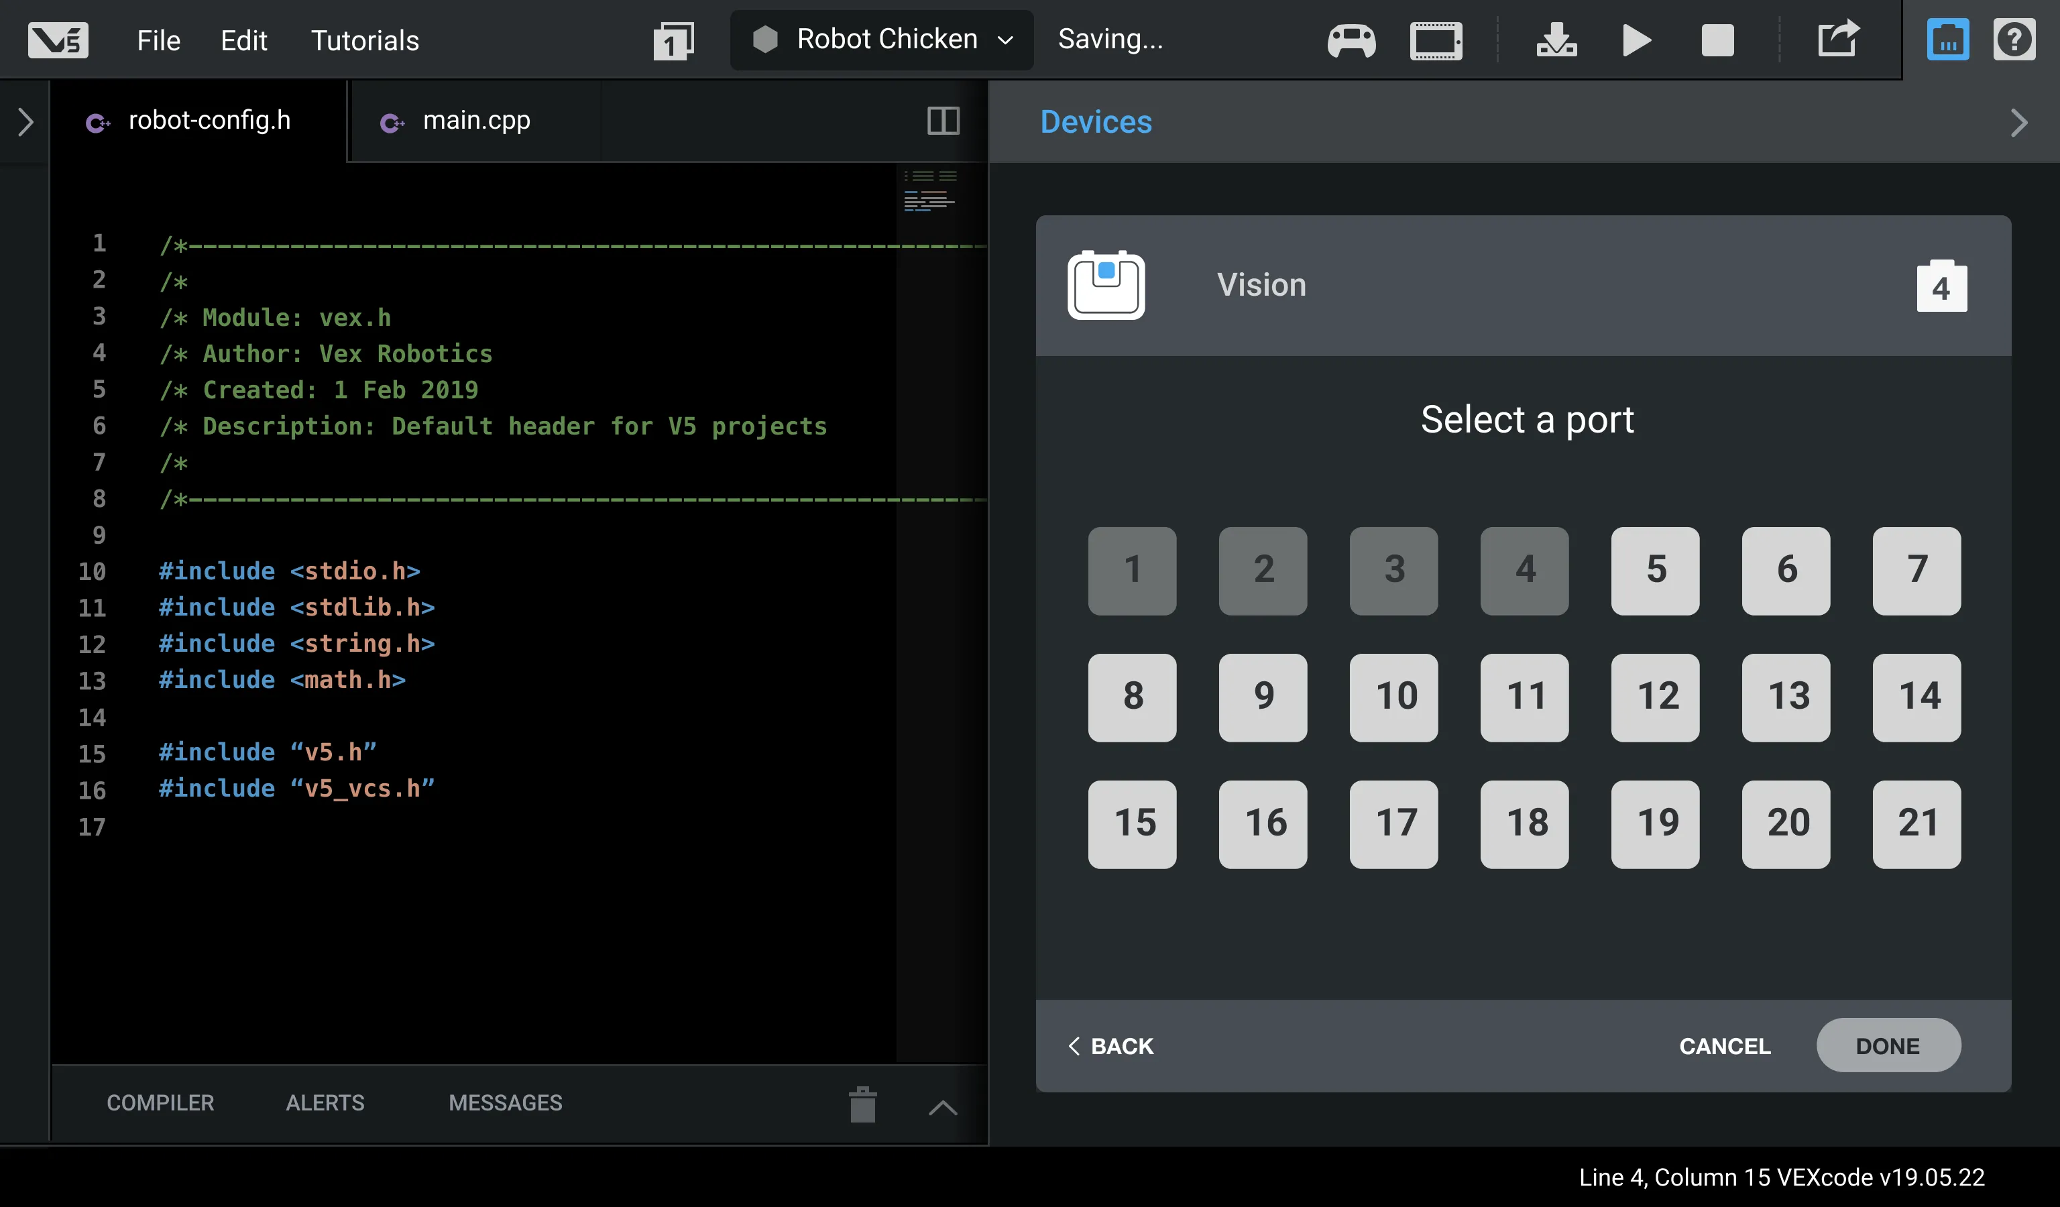Screen dimensions: 2060x1207
Task: Click the program slot 1 icon
Action: 673,41
